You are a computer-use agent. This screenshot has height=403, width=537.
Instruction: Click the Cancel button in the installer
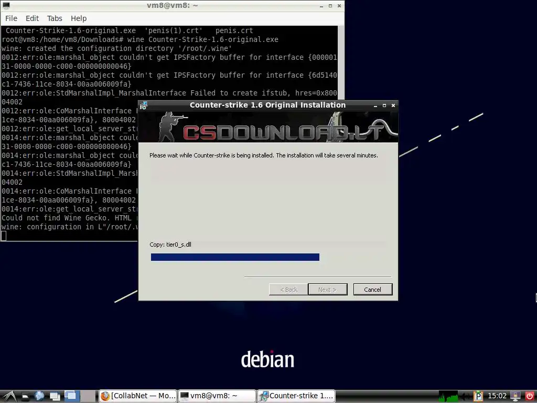pyautogui.click(x=373, y=290)
